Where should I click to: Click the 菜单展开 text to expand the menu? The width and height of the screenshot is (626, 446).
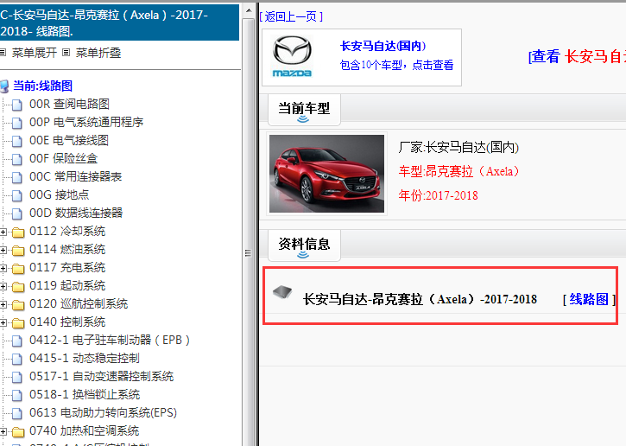[x=35, y=53]
